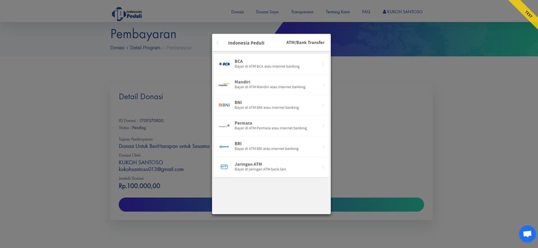The image size is (538, 248).
Task: Open the Donasi Saya menu item
Action: pos(267,12)
